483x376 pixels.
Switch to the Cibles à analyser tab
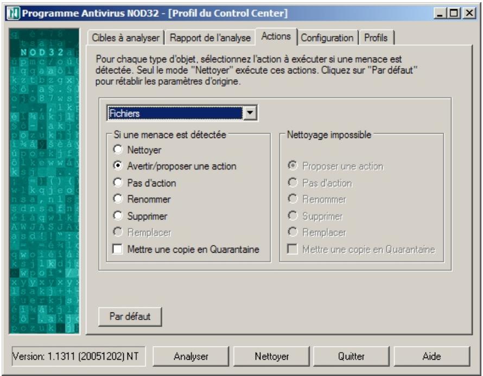tap(125, 37)
